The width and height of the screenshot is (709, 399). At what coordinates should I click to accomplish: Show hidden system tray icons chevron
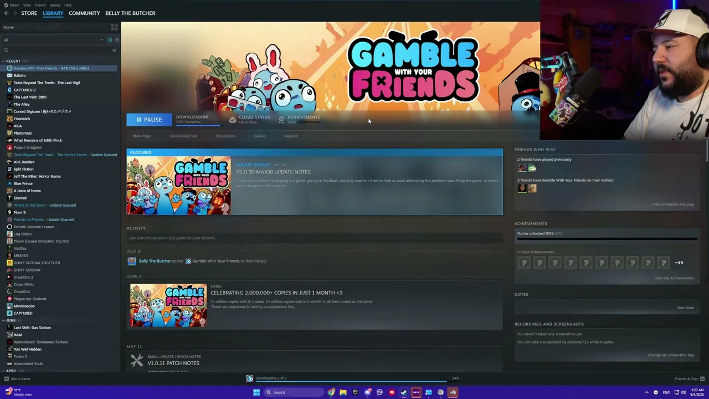coord(646,392)
